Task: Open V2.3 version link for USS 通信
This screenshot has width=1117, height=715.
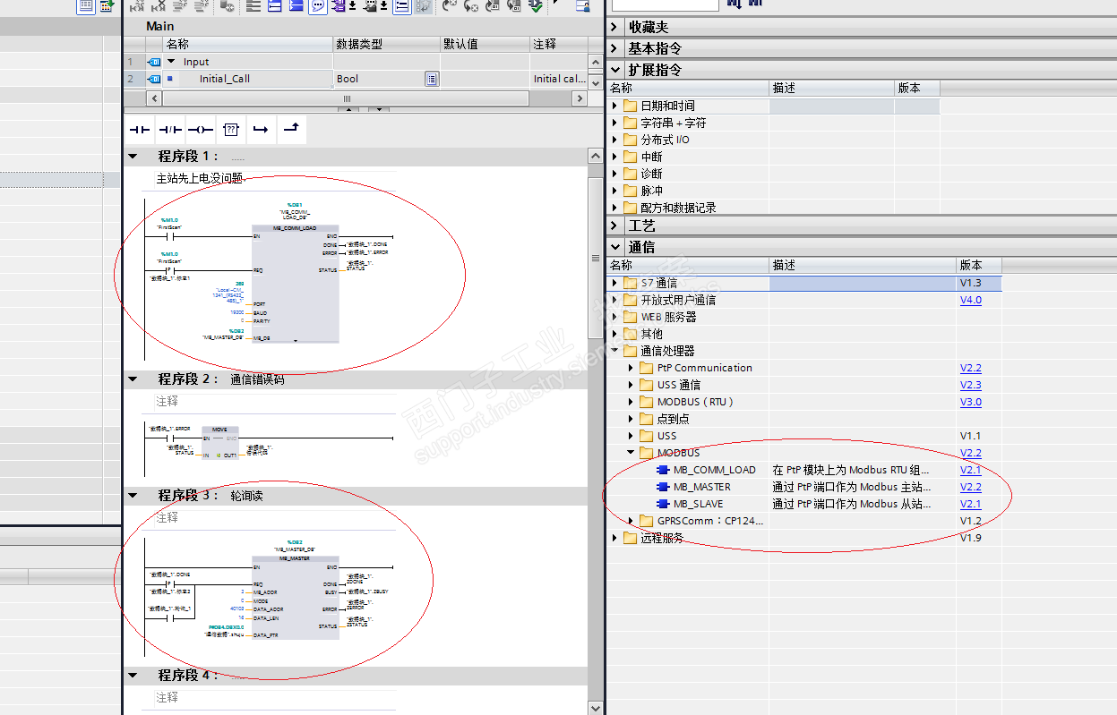Action: [x=971, y=385]
